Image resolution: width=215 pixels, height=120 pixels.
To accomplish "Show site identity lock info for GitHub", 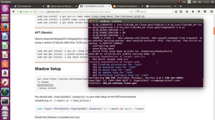I will click(21, 12).
